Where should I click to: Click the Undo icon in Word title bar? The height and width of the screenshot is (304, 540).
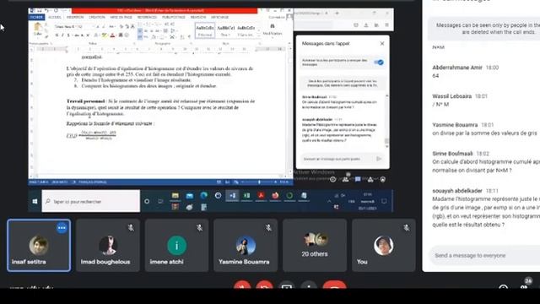(x=46, y=11)
